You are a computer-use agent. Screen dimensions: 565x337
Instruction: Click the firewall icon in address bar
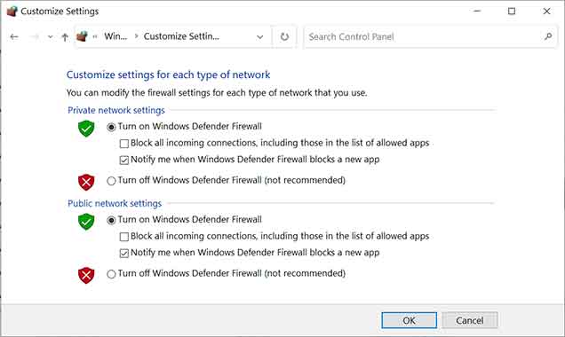click(x=82, y=36)
